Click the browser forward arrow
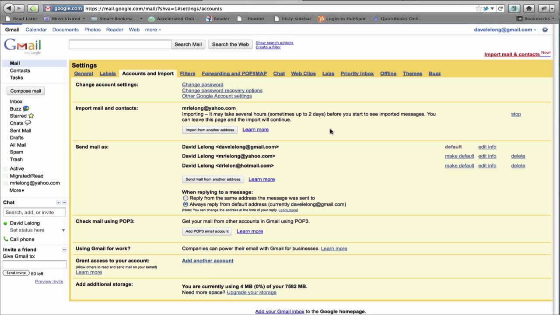This screenshot has height=315, width=560. coord(19,8)
